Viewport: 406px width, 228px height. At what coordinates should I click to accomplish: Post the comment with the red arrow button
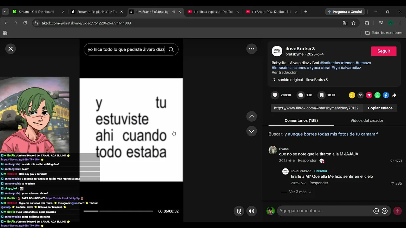[397, 211]
